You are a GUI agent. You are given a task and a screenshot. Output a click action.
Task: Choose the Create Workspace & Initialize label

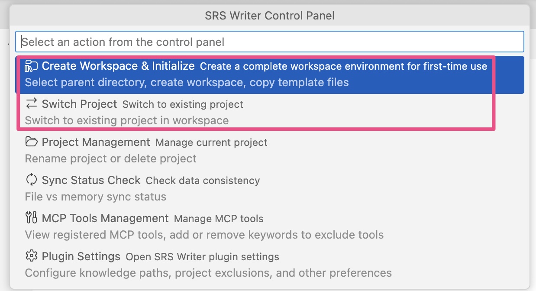(x=118, y=66)
